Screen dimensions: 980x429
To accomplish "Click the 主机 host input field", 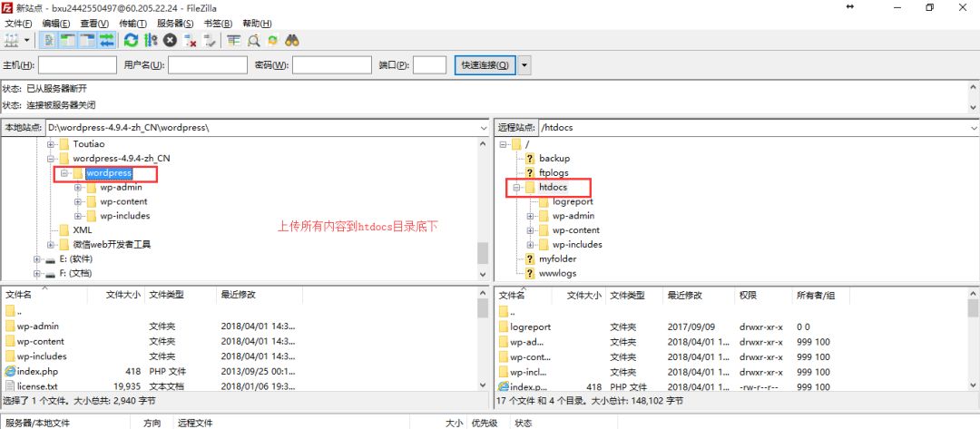I will (77, 65).
